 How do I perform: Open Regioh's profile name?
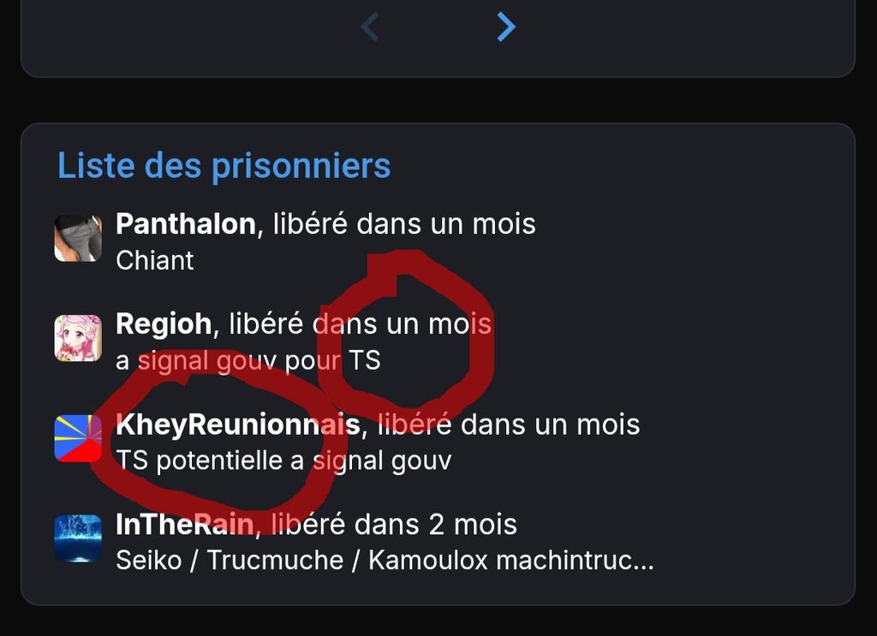[x=164, y=324]
